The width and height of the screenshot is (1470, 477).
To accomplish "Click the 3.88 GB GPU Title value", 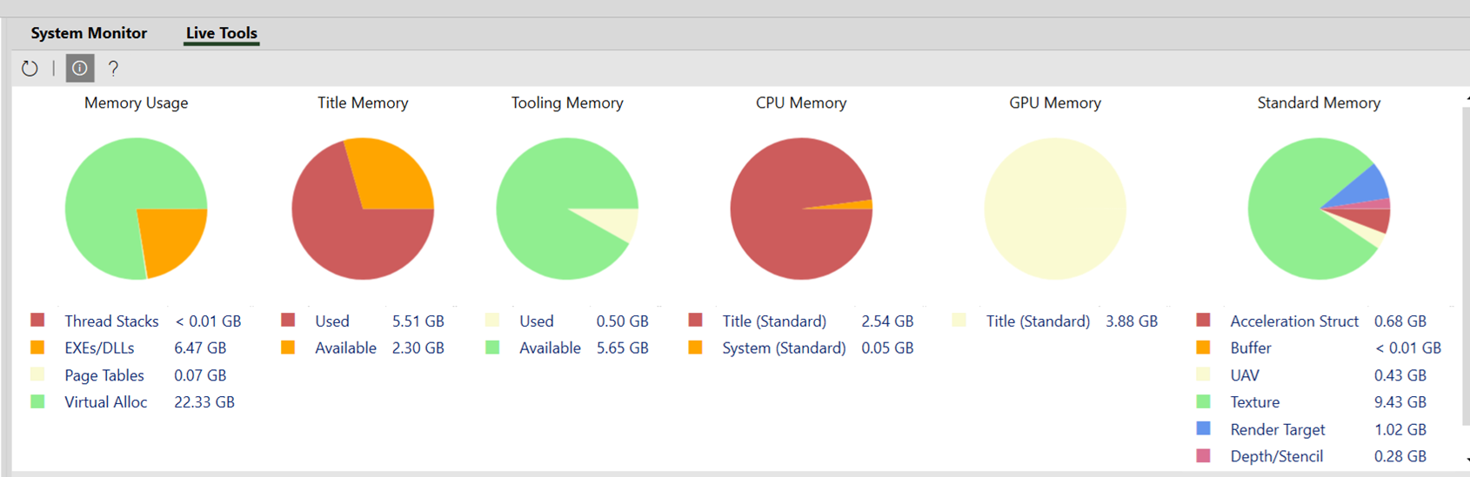I will coord(1132,321).
